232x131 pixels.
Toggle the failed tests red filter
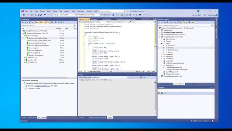point(47,23)
